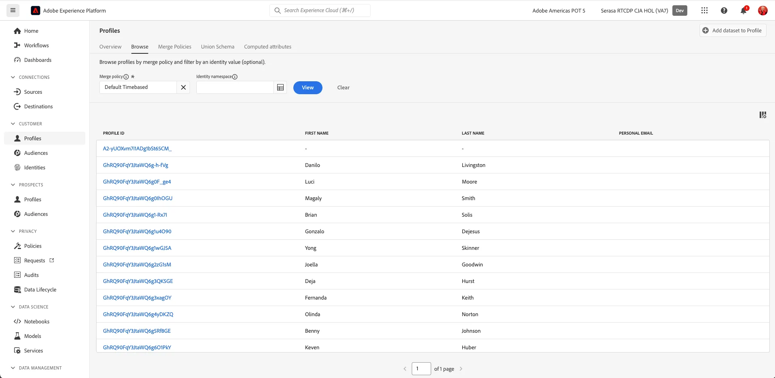Show Merge policy info tooltip
The image size is (775, 378).
(x=126, y=77)
